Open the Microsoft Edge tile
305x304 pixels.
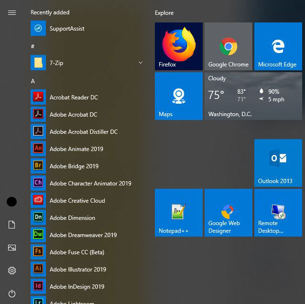coord(278,46)
